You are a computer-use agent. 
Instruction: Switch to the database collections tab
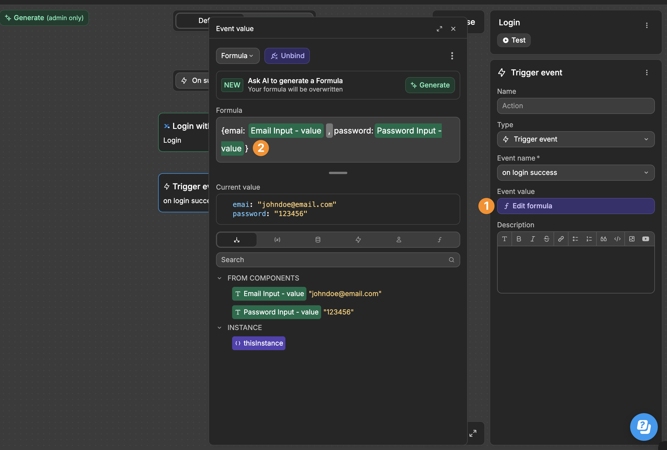pos(318,240)
